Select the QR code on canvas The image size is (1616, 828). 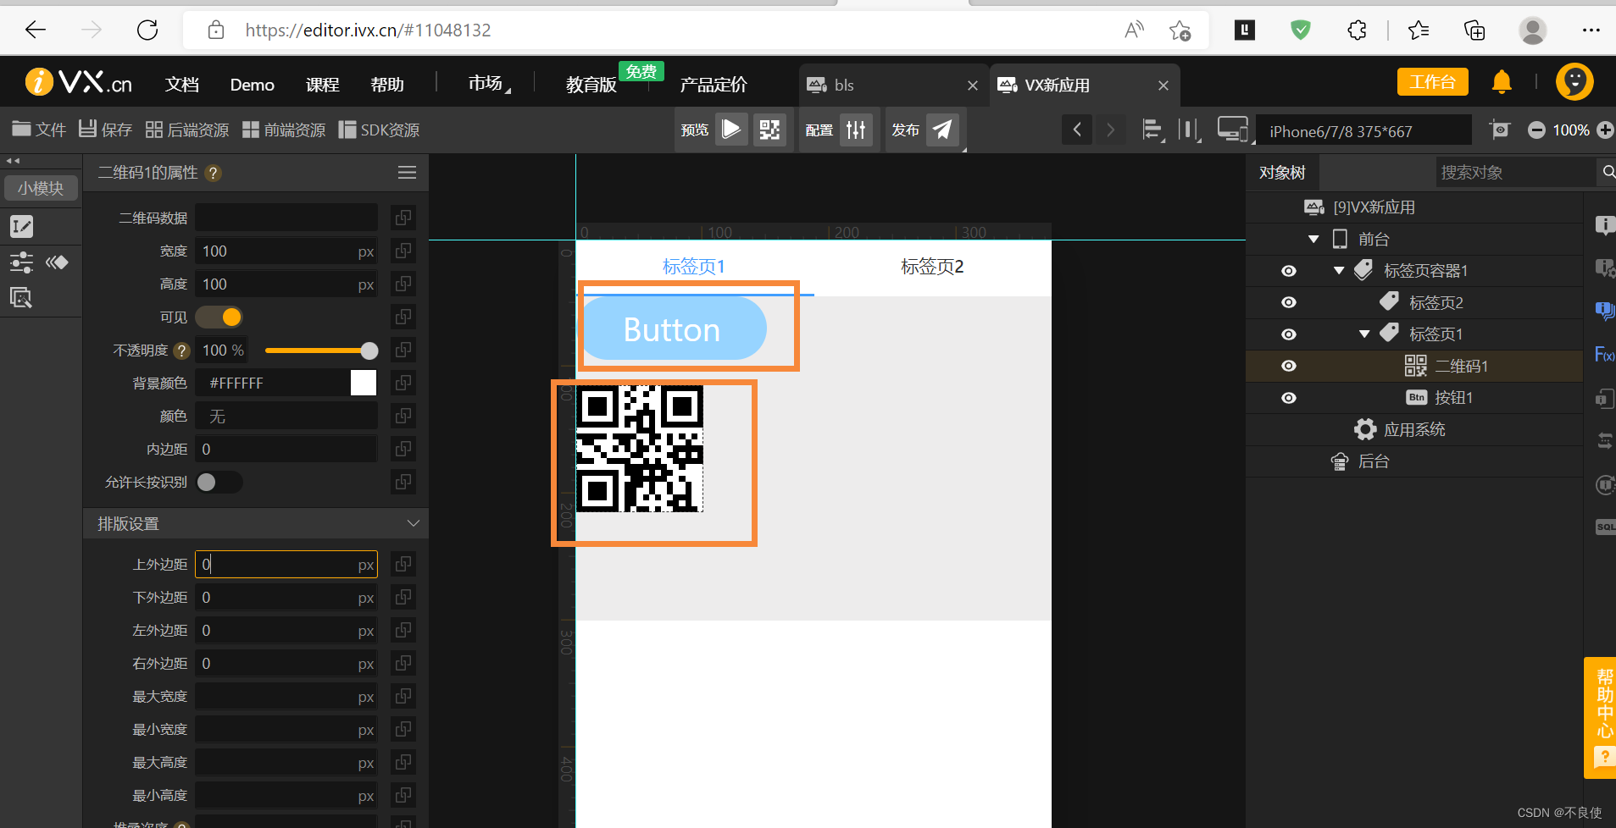tap(640, 449)
